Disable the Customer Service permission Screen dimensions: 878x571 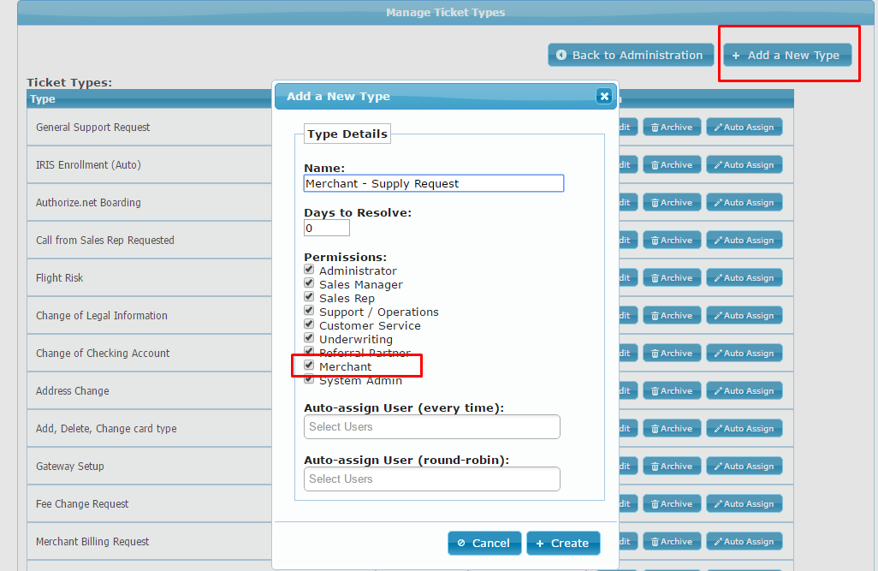[310, 324]
